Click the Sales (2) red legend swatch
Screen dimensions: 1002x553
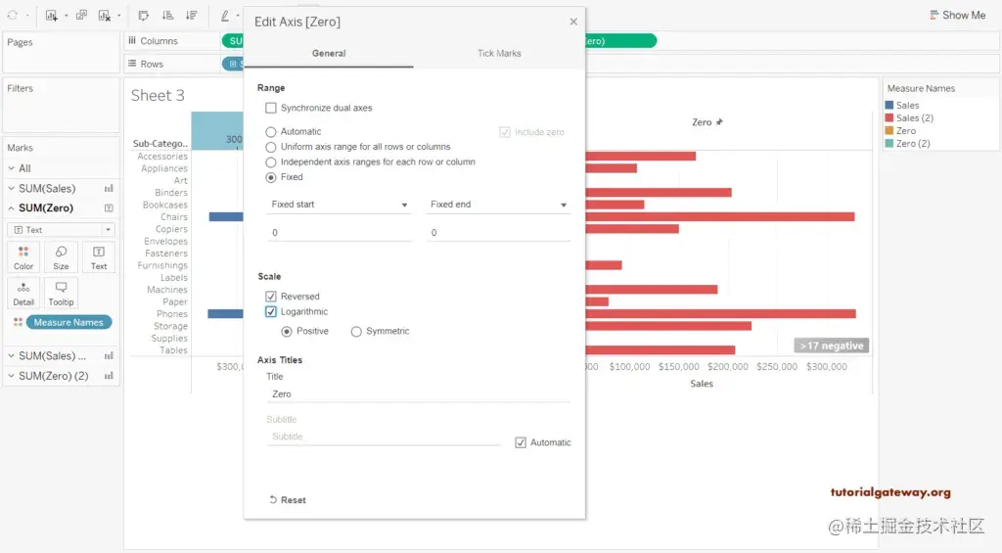pyautogui.click(x=888, y=117)
